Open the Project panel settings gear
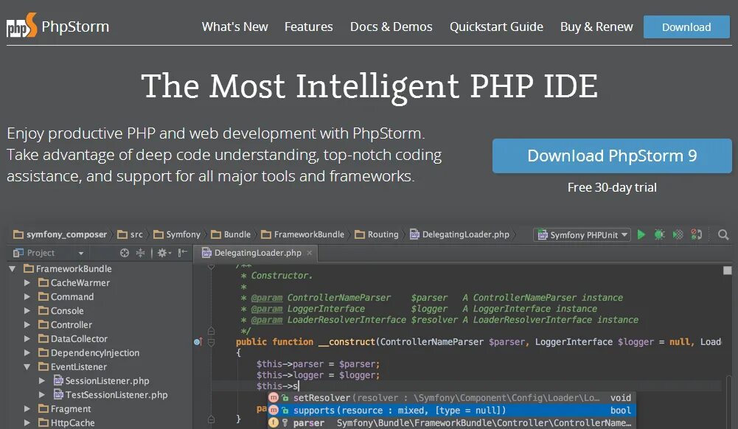The height and width of the screenshot is (429, 738). 164,253
